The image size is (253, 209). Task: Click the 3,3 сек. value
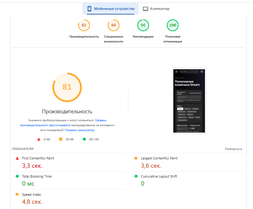tap(32, 166)
